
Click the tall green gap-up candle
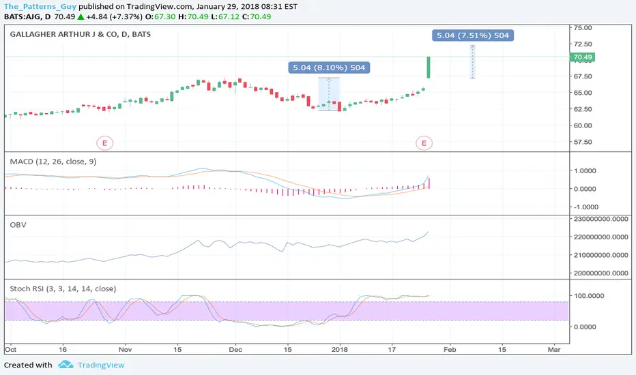pos(429,67)
